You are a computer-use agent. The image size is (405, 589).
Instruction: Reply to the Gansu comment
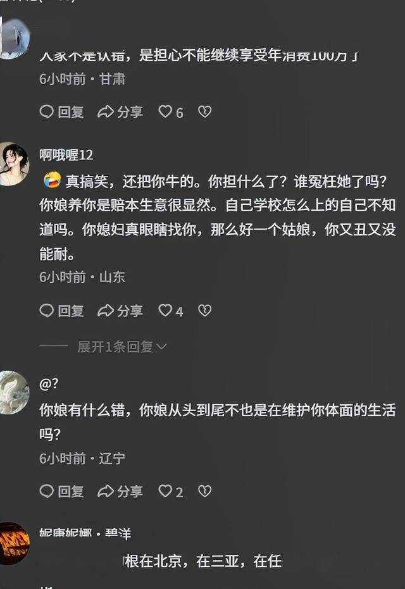[x=61, y=112]
